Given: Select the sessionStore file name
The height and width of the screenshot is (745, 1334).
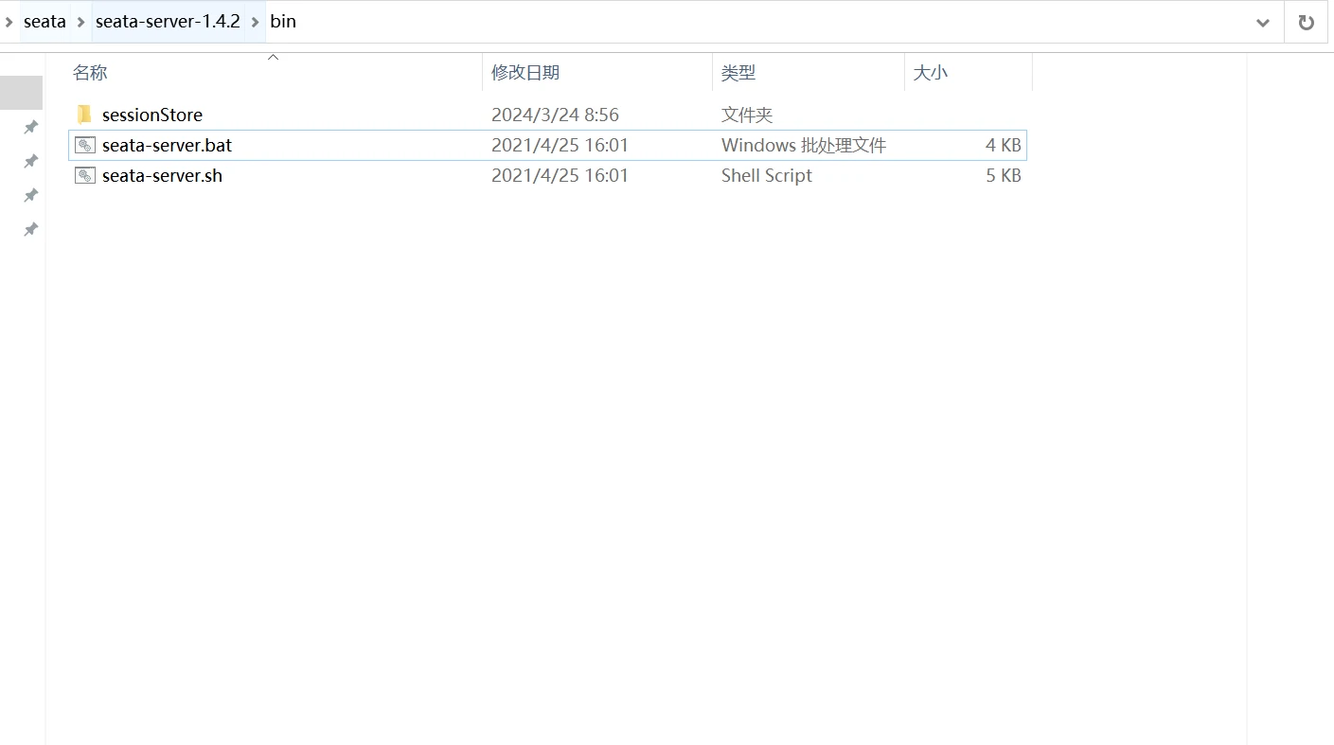Looking at the screenshot, I should [152, 115].
